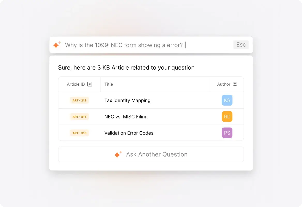
Task: Open article tag ART - 815
Action: point(79,117)
